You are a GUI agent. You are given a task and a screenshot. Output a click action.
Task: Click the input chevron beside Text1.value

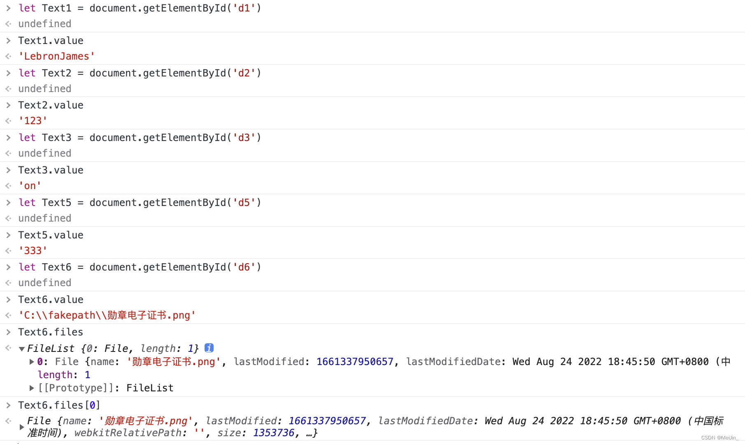(8, 41)
